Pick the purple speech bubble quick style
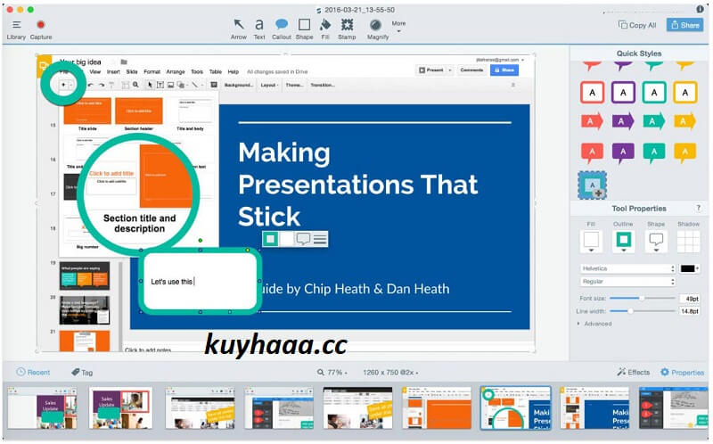The width and height of the screenshot is (713, 444). point(623,152)
